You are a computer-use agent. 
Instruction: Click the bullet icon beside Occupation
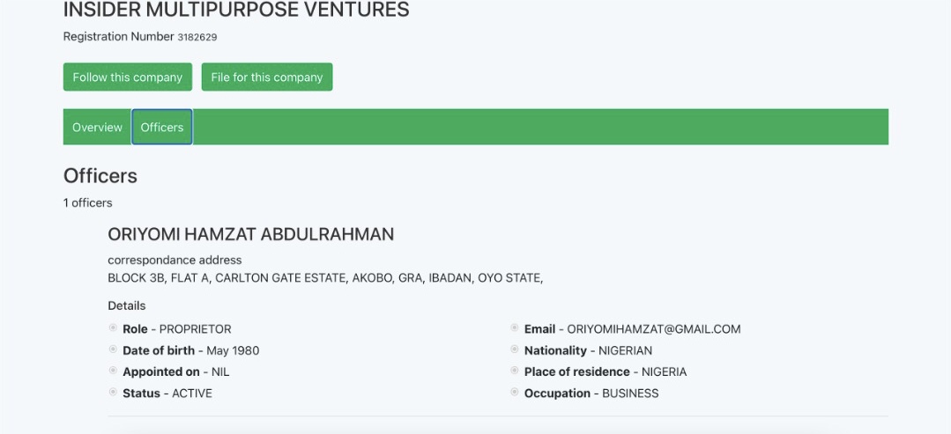pos(515,393)
